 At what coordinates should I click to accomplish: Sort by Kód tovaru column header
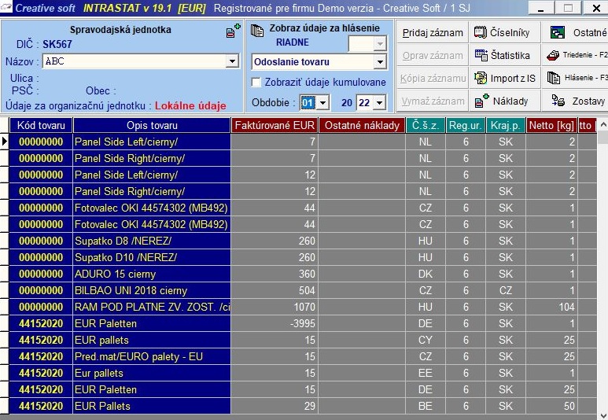(x=41, y=126)
